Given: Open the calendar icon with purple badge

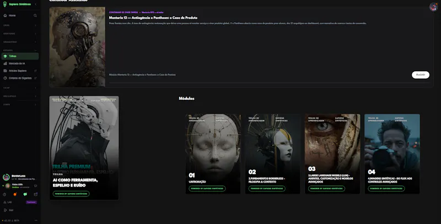Looking at the screenshot, I should point(35,194).
